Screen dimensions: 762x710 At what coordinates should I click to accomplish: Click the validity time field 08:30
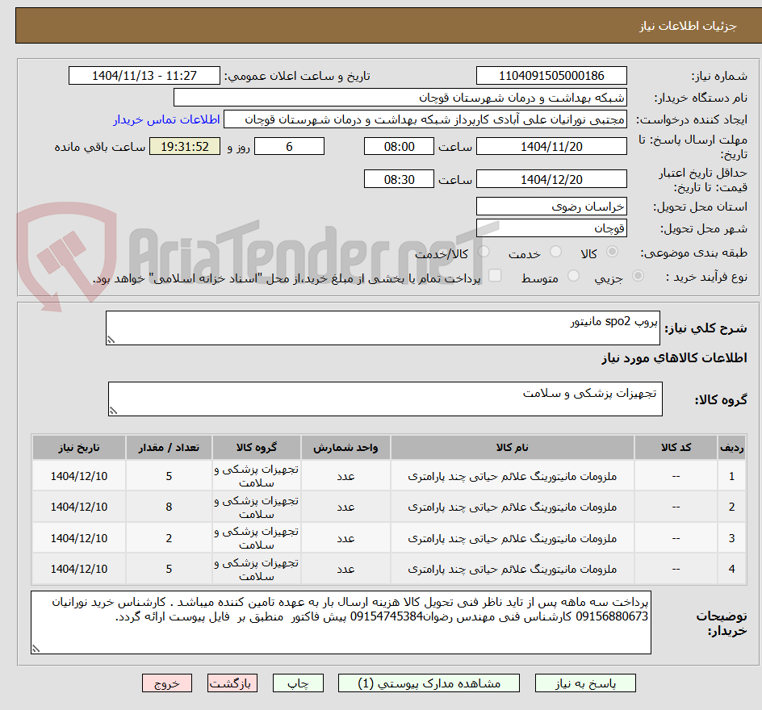[399, 179]
